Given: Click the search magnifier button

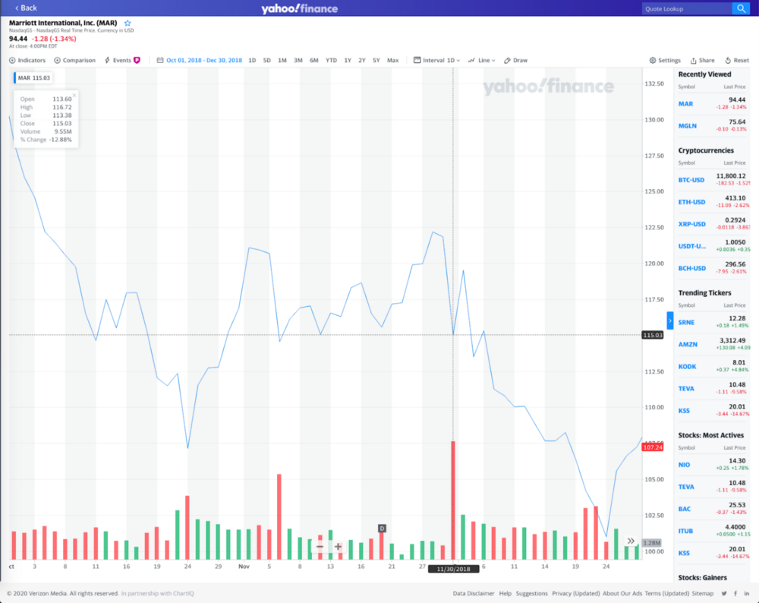Looking at the screenshot, I should pyautogui.click(x=740, y=8).
